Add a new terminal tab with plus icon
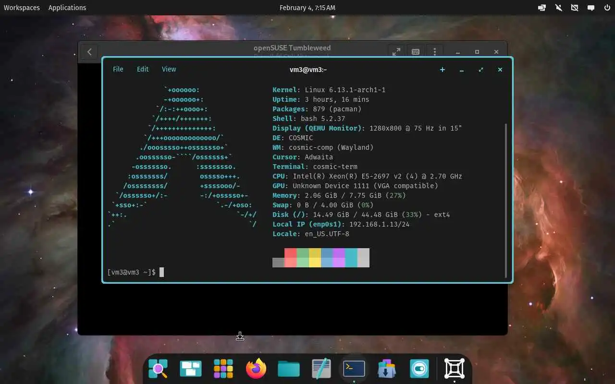The width and height of the screenshot is (615, 384). 443,70
